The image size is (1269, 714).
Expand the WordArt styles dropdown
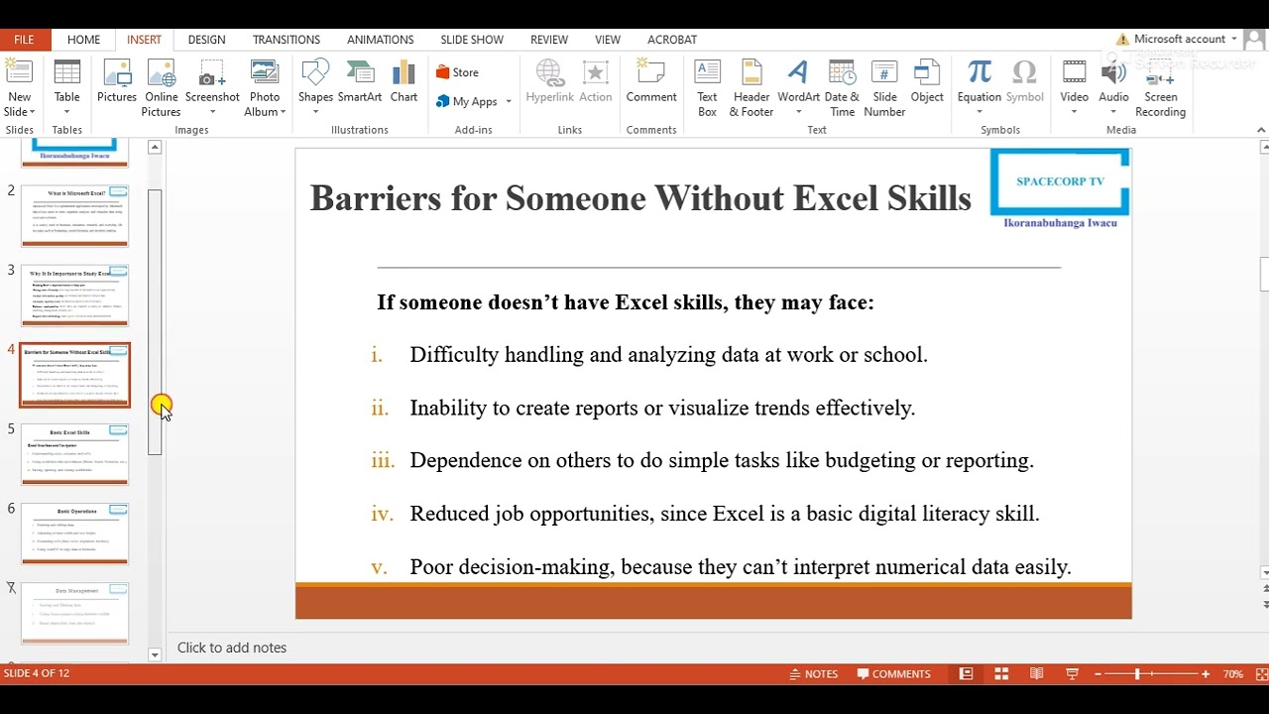[798, 112]
